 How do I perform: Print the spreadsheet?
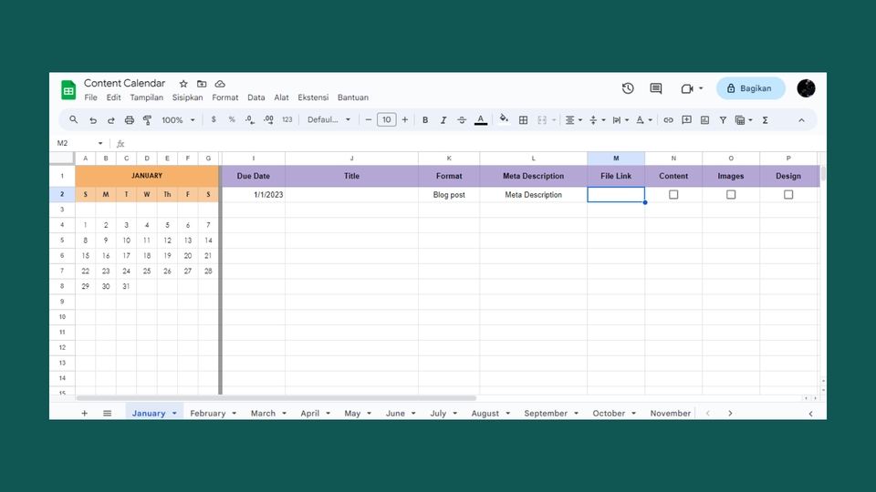[129, 120]
